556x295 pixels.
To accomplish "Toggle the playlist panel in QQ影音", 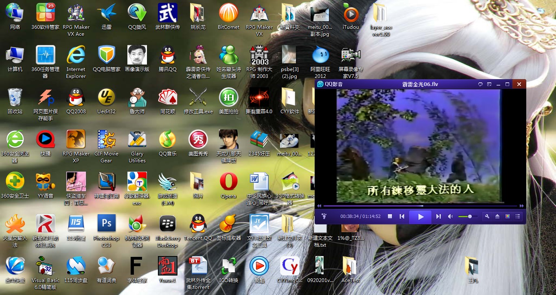I will point(518,217).
